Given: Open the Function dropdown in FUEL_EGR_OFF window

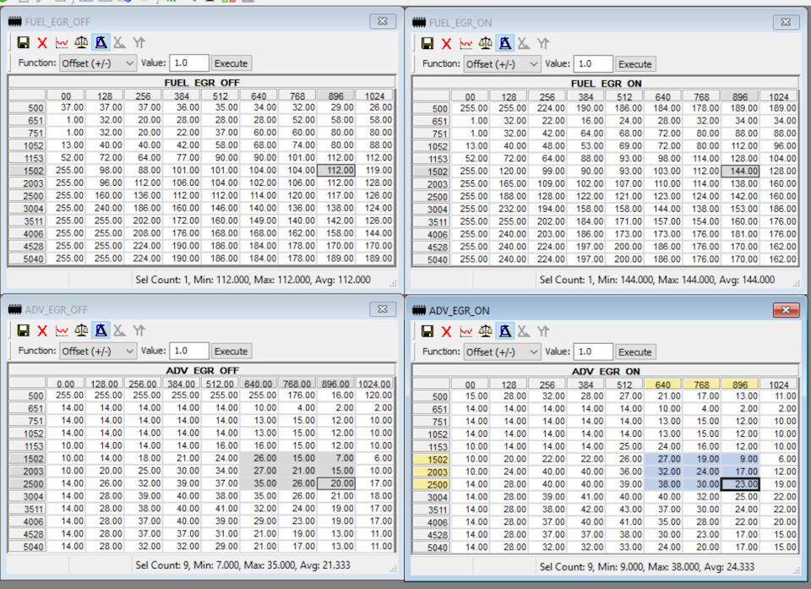Looking at the screenshot, I should point(97,63).
